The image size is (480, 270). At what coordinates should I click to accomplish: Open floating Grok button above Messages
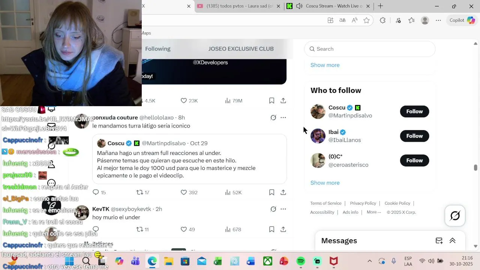point(455,216)
